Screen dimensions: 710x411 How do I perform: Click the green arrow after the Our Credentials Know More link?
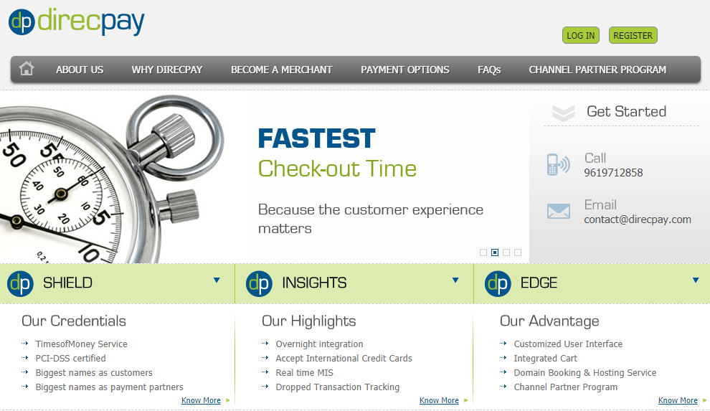pyautogui.click(x=228, y=400)
